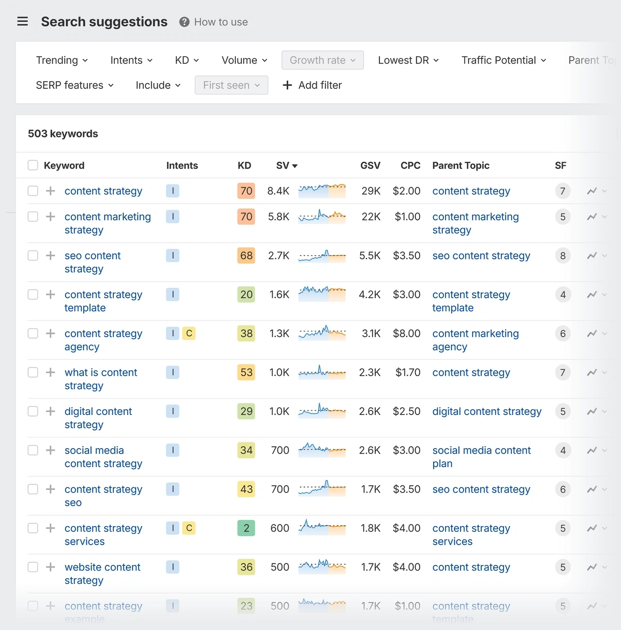Check the box for content strategy keyword
Screen dimensions: 621x630
(33, 191)
